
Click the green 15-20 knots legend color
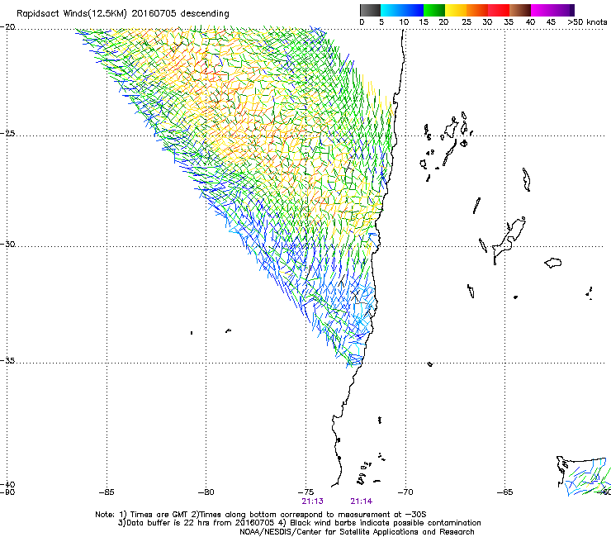click(x=434, y=10)
